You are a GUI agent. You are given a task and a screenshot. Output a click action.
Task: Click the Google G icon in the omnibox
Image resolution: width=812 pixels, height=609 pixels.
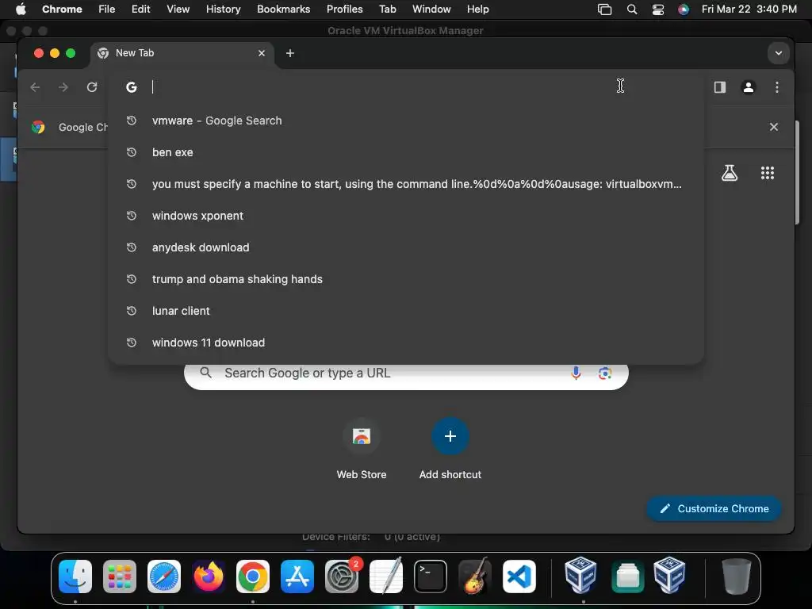[132, 87]
